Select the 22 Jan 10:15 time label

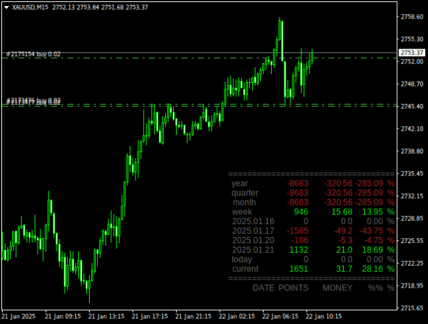(323, 316)
